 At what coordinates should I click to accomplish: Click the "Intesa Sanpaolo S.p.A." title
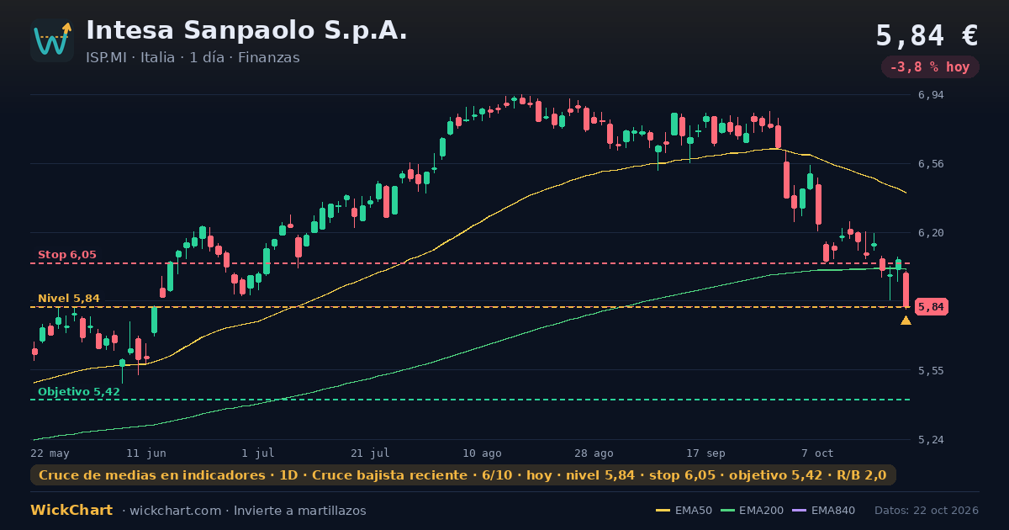tap(246, 30)
